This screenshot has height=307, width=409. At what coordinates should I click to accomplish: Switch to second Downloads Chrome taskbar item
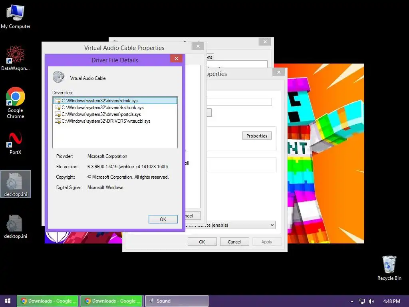tap(112, 301)
